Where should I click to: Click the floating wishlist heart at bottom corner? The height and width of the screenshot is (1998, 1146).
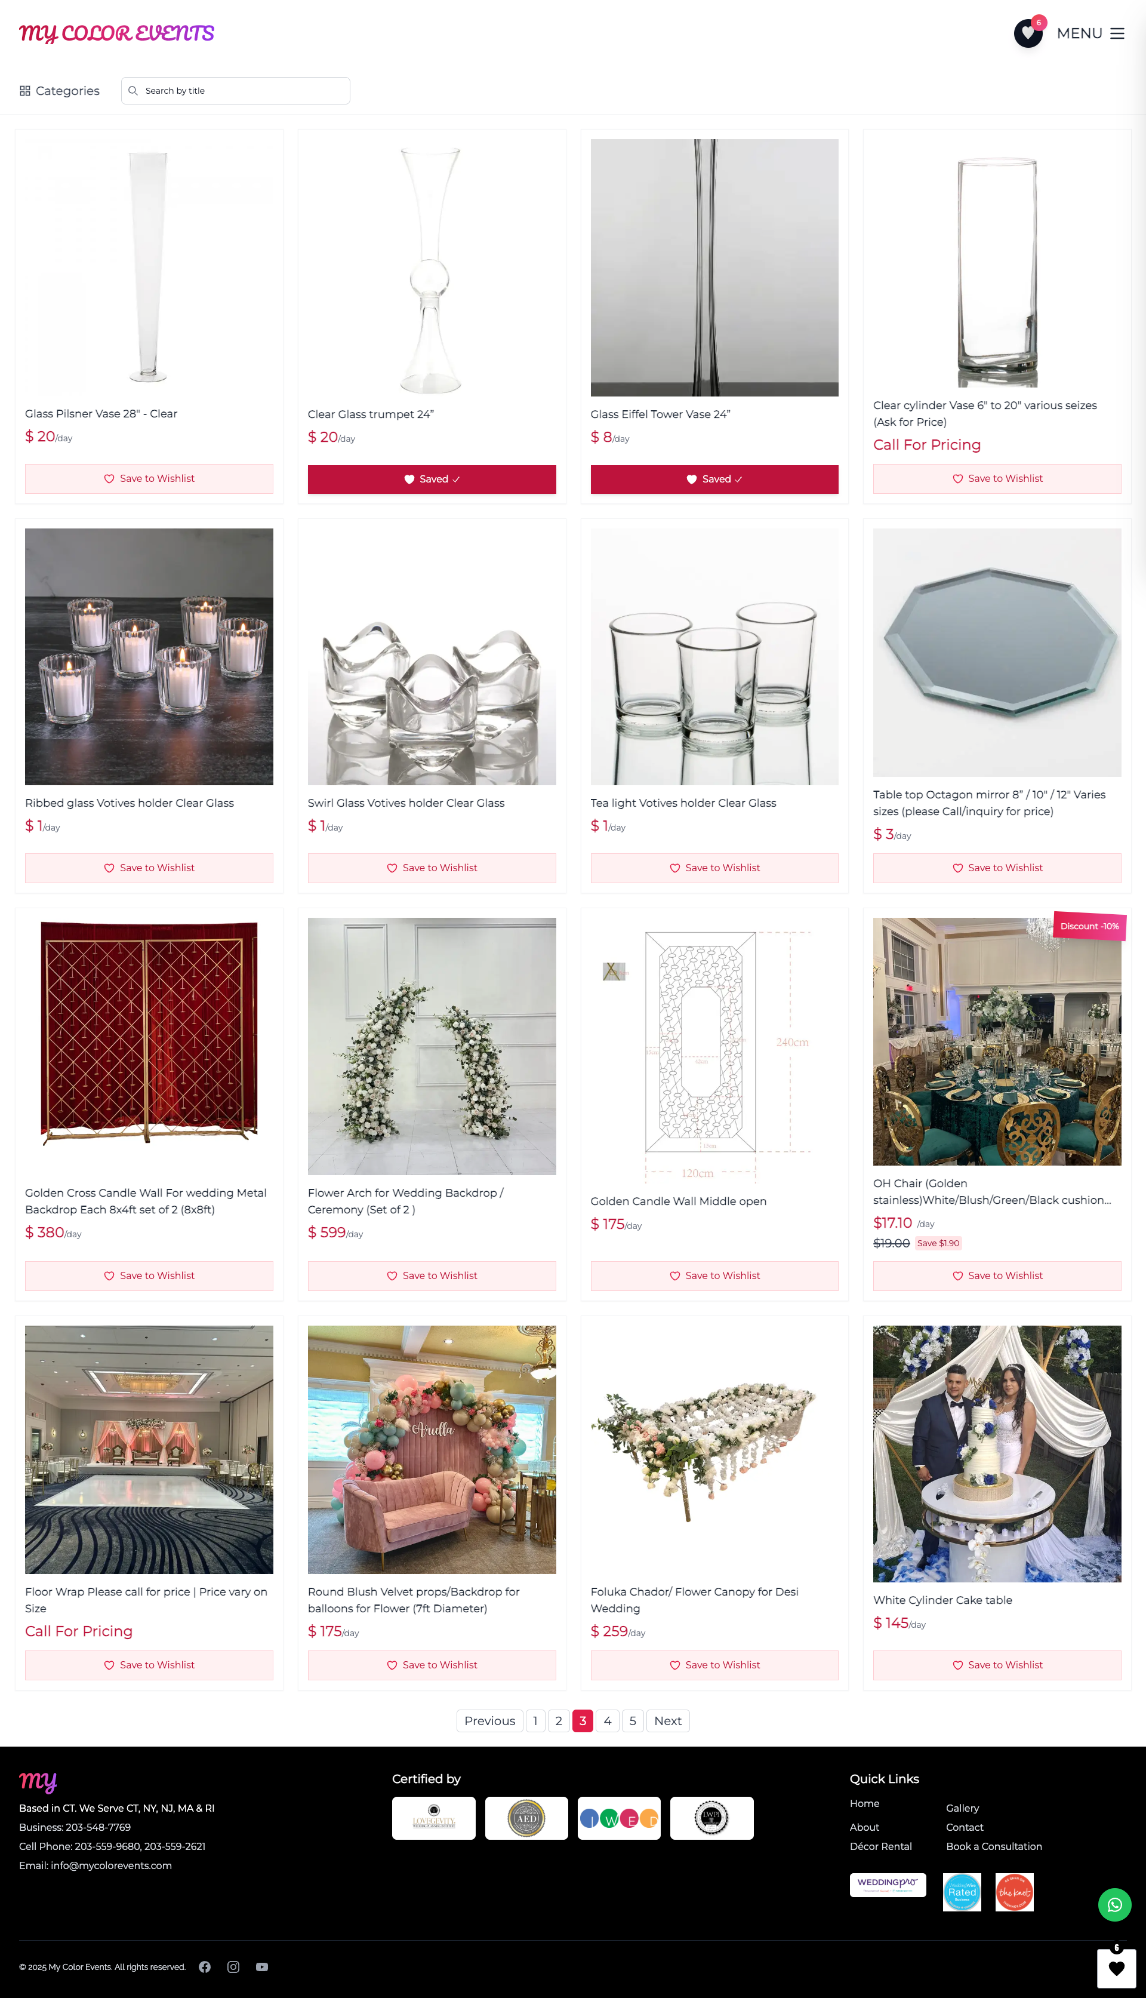1116,1968
